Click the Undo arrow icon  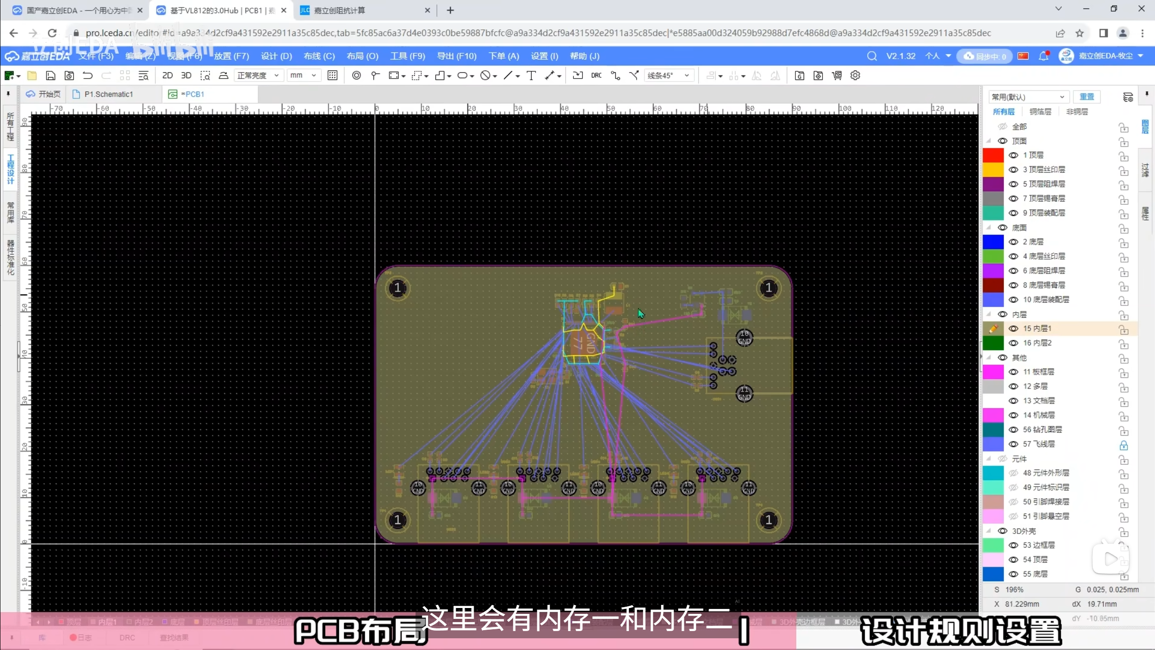[88, 75]
